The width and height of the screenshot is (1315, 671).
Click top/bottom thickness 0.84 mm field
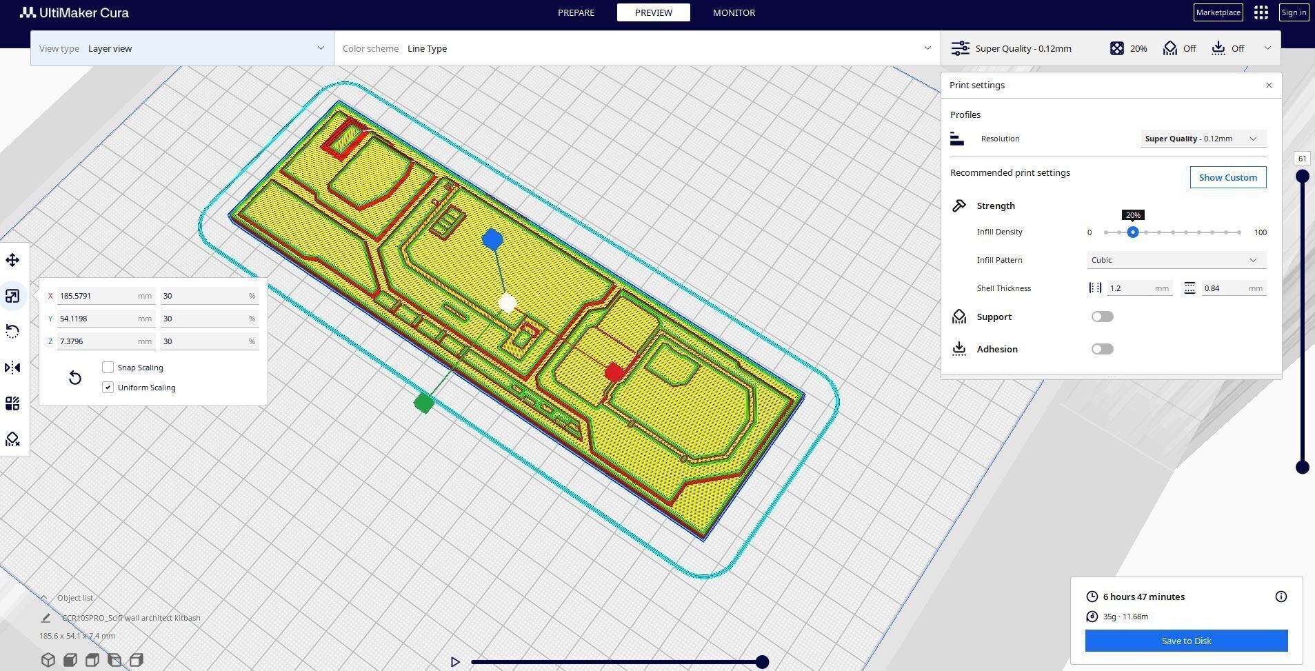pyautogui.click(x=1234, y=288)
